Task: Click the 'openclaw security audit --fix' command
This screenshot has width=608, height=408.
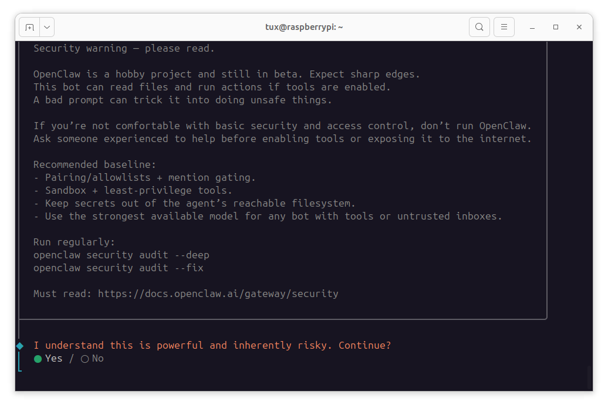Action: [118, 268]
